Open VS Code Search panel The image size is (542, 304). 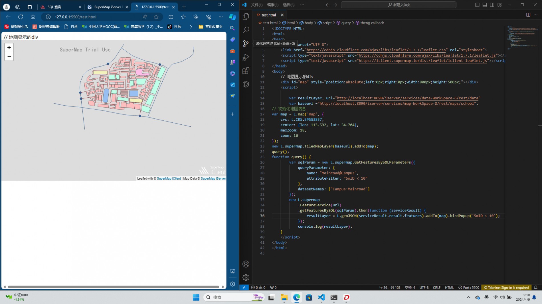[x=246, y=30]
